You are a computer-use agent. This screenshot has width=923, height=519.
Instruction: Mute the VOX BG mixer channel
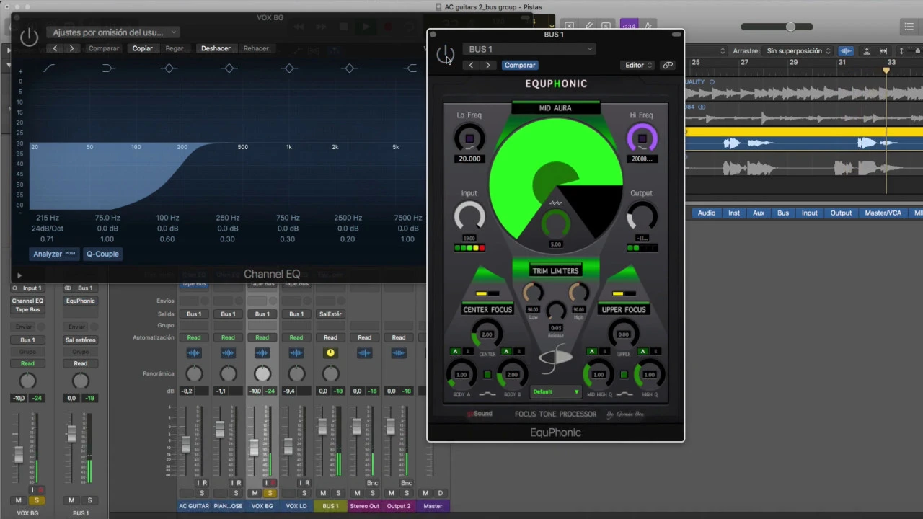tap(254, 493)
